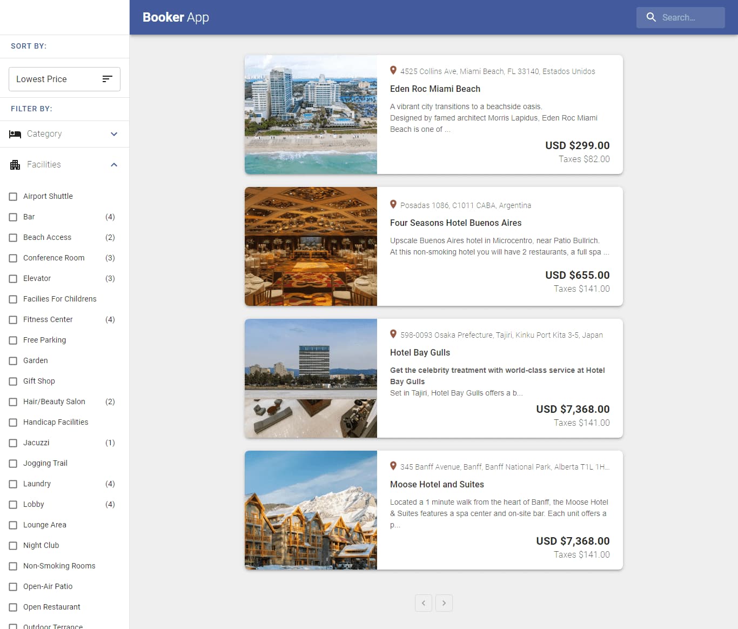This screenshot has width=738, height=629.
Task: Click the bed icon beside Category
Action: tap(15, 134)
